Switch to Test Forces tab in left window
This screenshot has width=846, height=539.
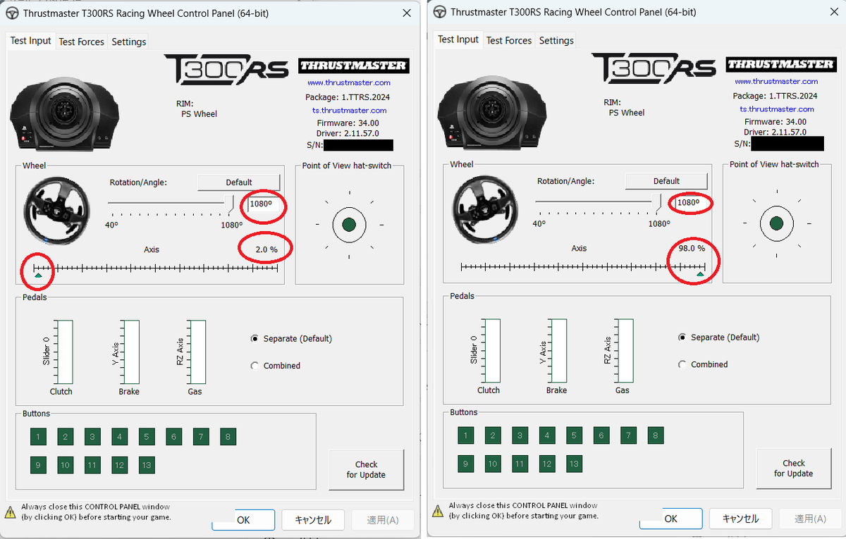81,42
